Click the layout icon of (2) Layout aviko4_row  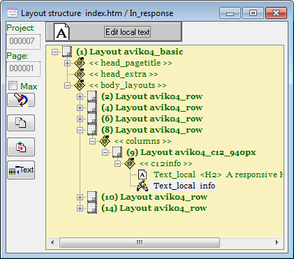[x=92, y=96]
